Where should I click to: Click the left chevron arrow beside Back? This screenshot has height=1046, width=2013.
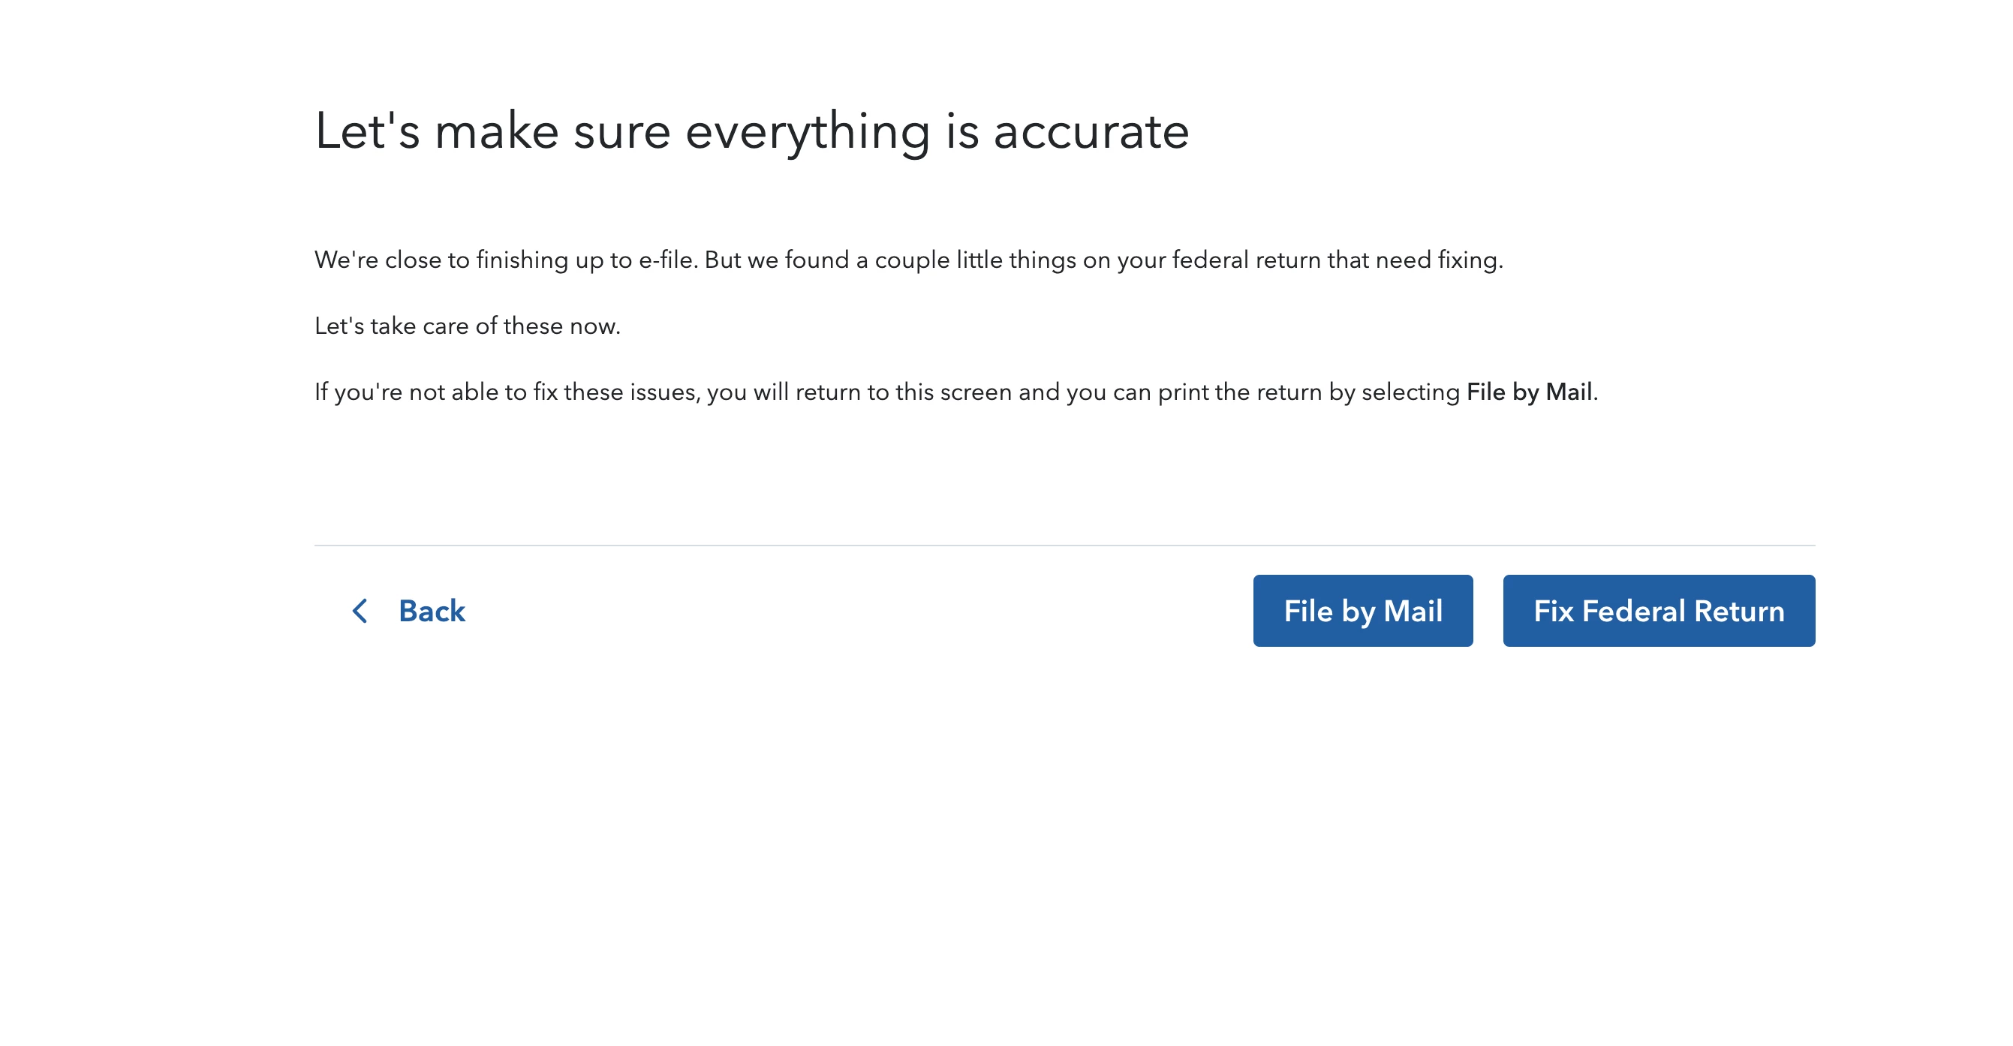point(360,611)
